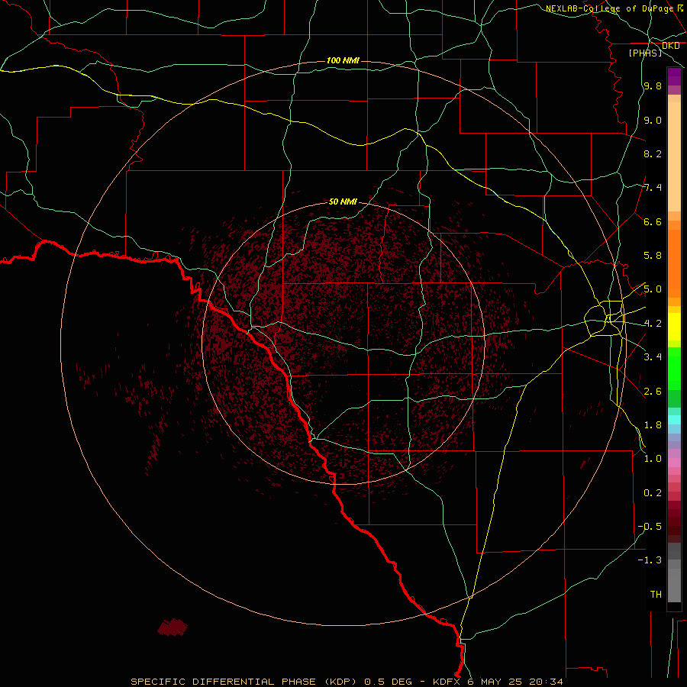This screenshot has height=687, width=687.
Task: Select the "[PHAS]" legend unit label
Action: pyautogui.click(x=645, y=53)
